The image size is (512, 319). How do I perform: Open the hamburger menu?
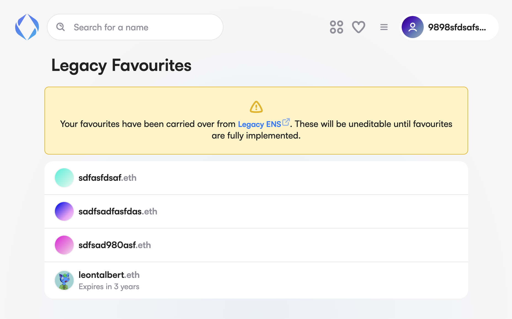384,27
